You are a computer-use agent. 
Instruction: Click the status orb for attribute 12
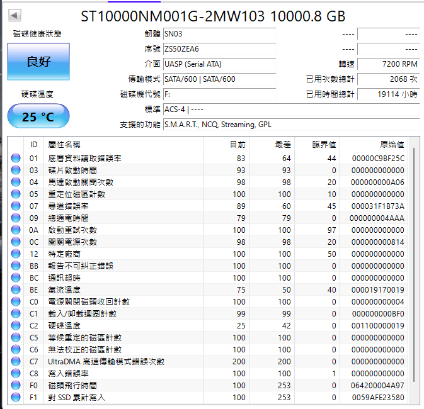click(16, 254)
